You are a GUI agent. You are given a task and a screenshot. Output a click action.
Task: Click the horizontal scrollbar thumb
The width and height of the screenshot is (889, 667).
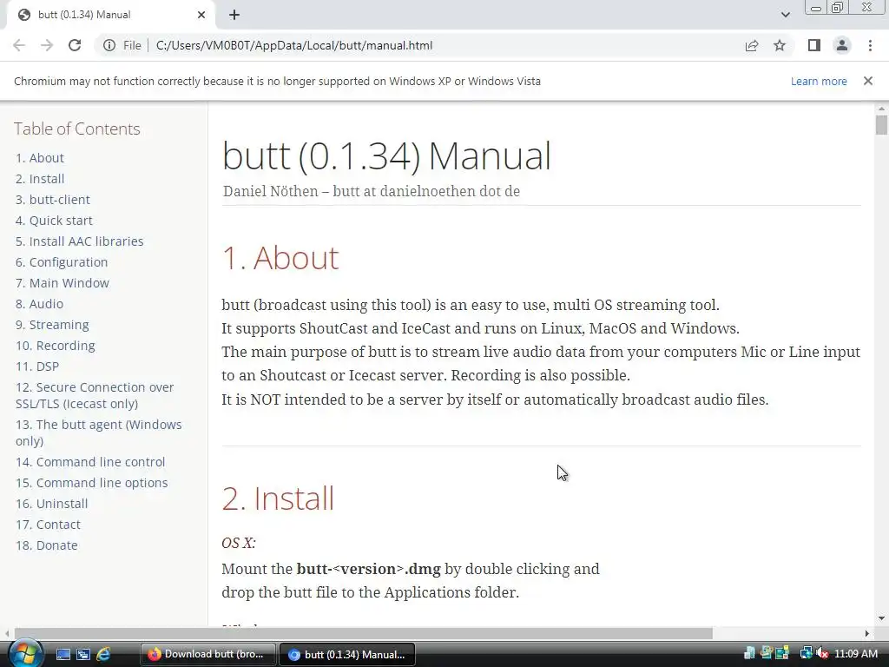tap(363, 633)
